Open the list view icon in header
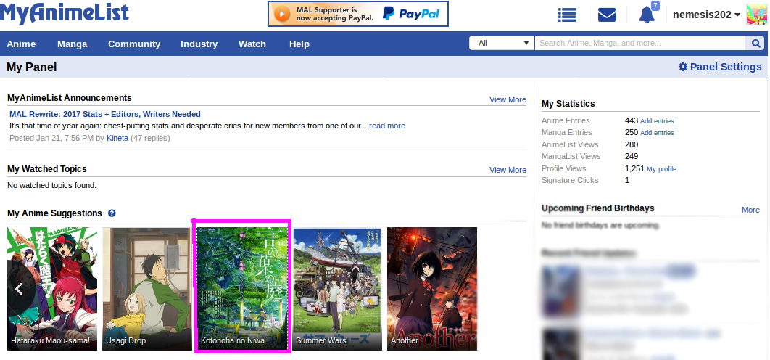770x360 pixels. pos(567,15)
